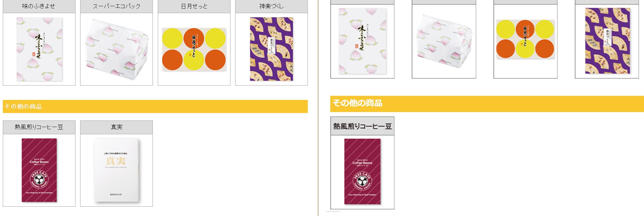The image size is (644, 216).
Task: Open the 味のふきよせ title link in left page
Action: point(39,6)
